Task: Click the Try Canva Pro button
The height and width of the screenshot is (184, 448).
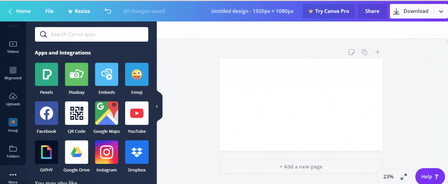Action: (x=329, y=11)
